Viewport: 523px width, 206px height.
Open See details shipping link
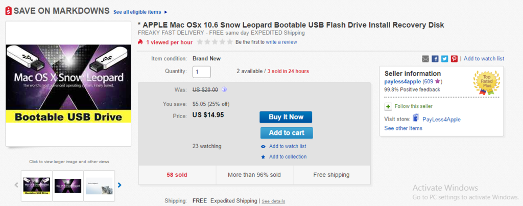click(273, 201)
